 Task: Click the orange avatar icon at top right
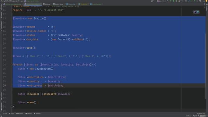point(206,1)
